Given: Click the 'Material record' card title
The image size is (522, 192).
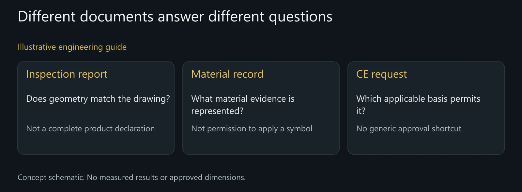Looking at the screenshot, I should tap(227, 74).
